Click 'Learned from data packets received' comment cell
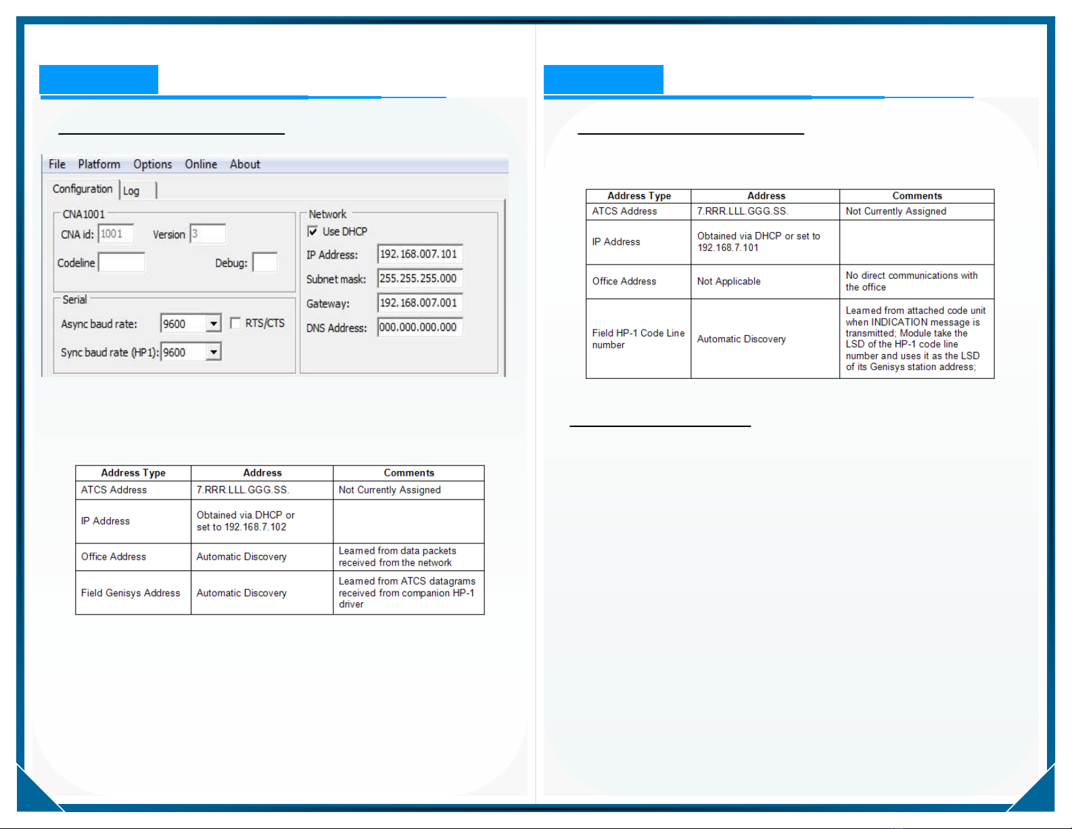The height and width of the screenshot is (829, 1072). point(409,556)
